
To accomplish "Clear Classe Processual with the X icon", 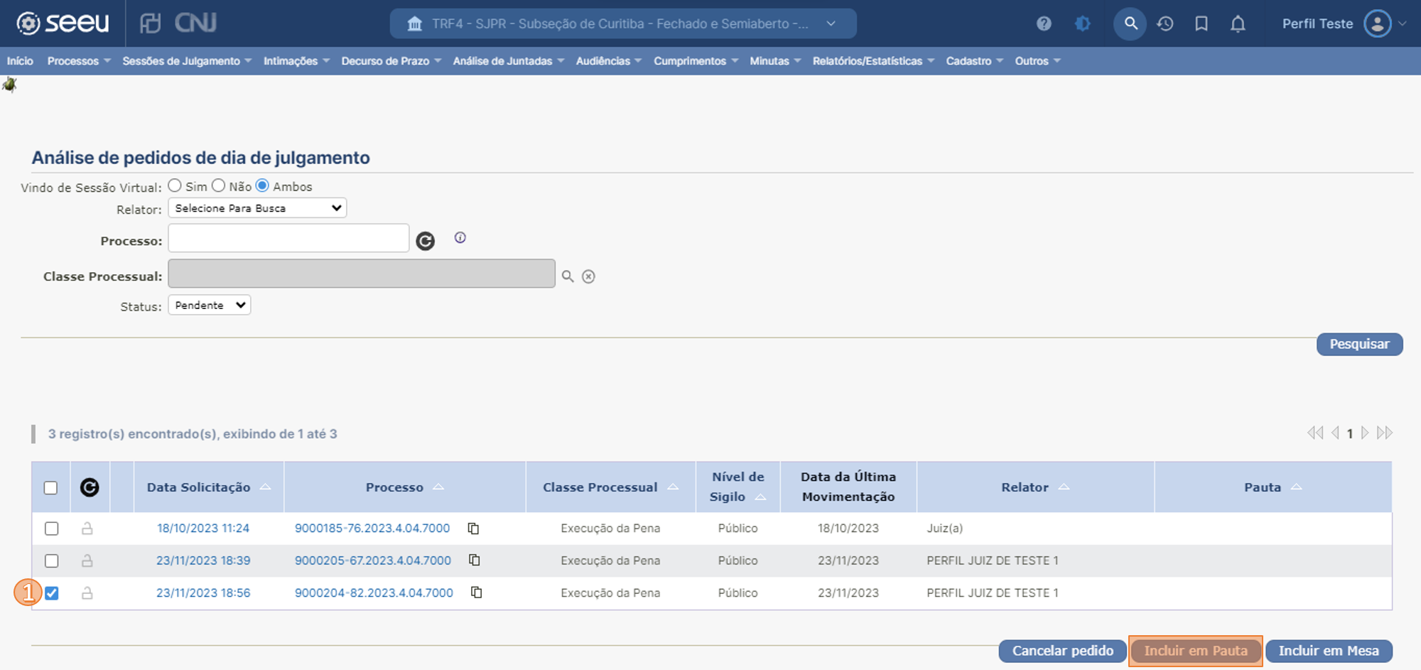I will [588, 276].
